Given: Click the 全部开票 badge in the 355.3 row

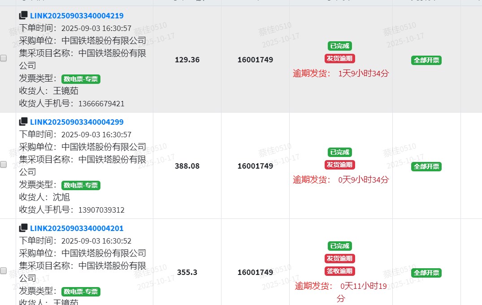Looking at the screenshot, I should pyautogui.click(x=426, y=273).
